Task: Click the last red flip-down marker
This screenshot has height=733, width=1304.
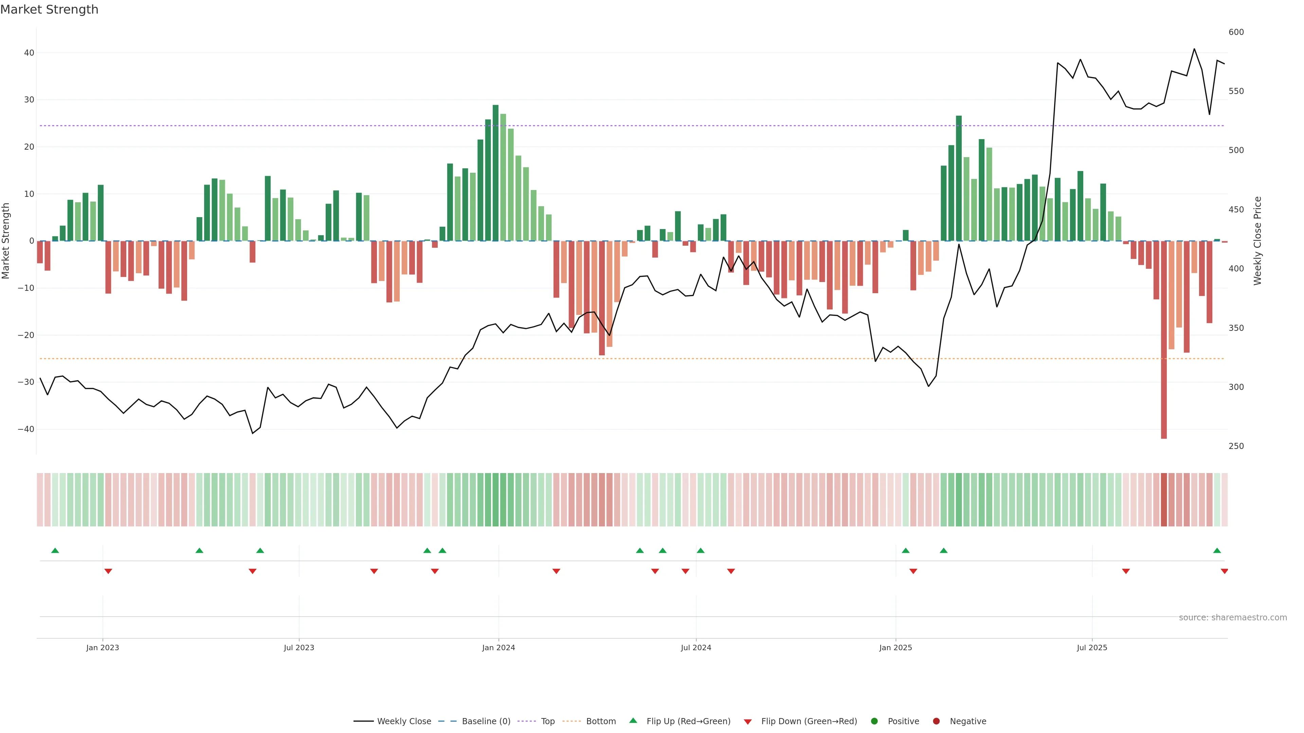Action: tap(1224, 571)
